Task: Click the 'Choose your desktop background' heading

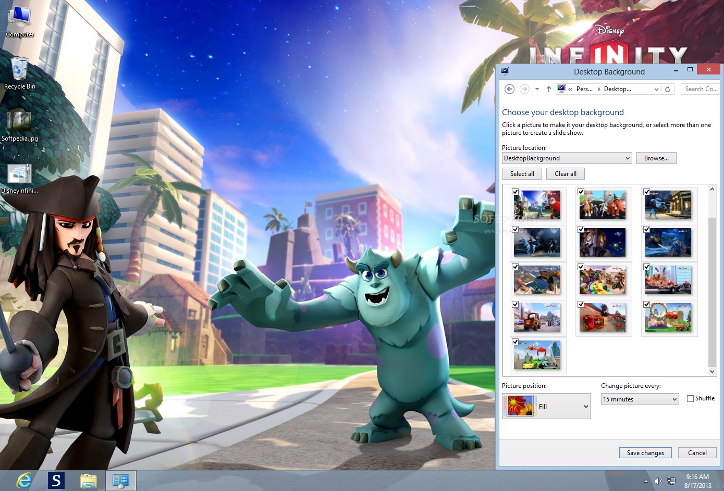Action: 563,112
